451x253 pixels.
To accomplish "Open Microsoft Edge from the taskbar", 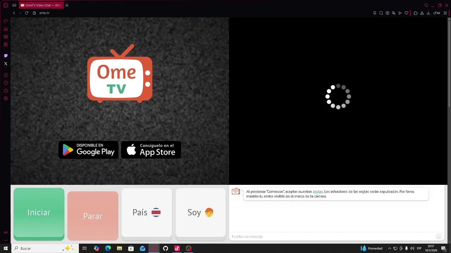I will click(108, 248).
